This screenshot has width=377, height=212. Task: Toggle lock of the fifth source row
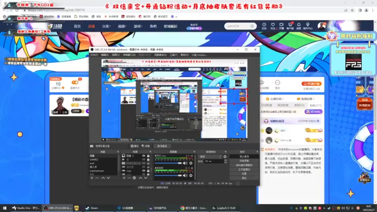coord(148,171)
